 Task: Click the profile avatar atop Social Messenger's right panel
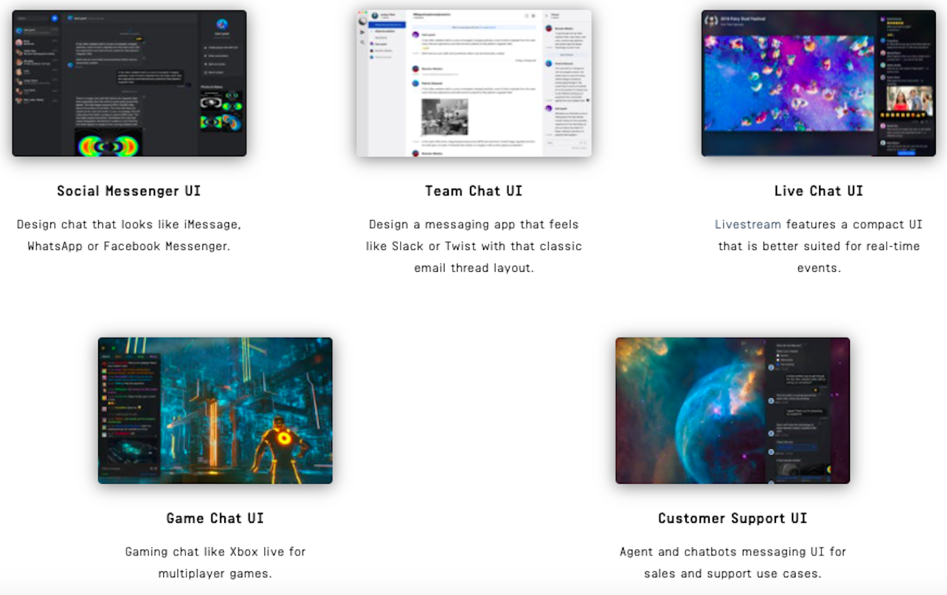click(222, 25)
